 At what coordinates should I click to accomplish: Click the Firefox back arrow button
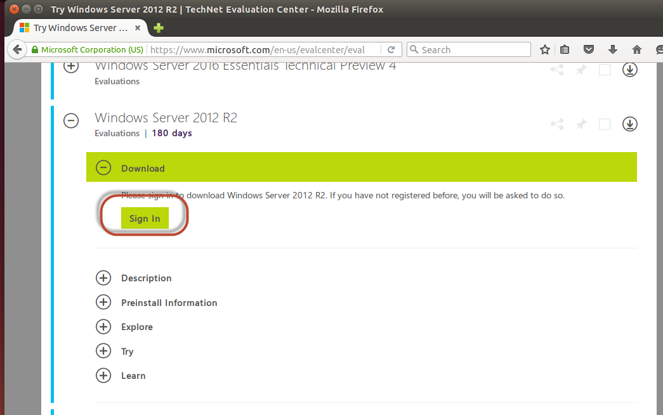coord(17,50)
